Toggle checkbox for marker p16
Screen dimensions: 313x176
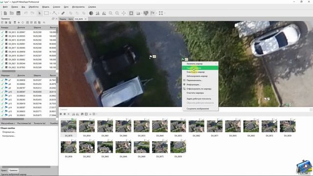2,115
